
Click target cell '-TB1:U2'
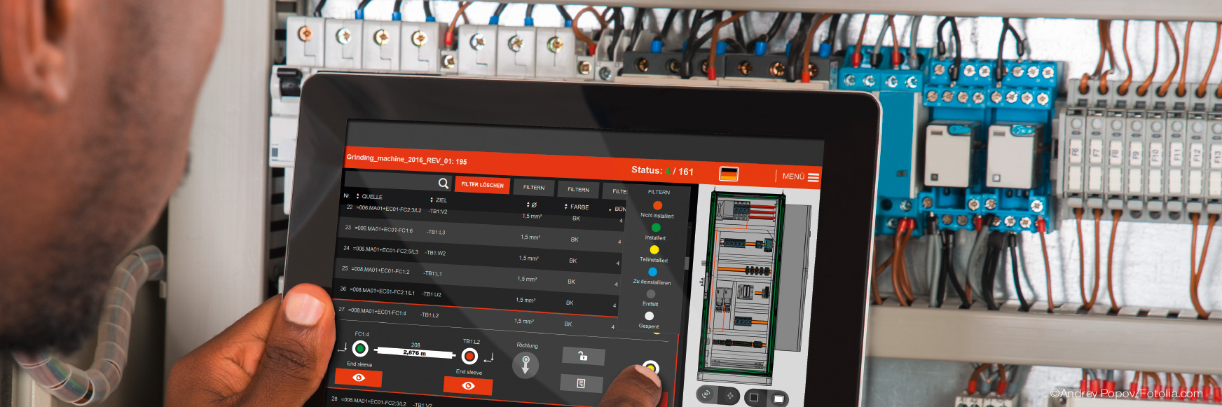click(x=432, y=294)
